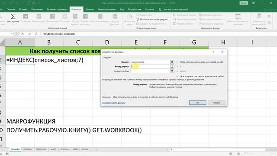Switch to sheet tab январь
Viewport: 277px width, 156px height.
[28, 149]
